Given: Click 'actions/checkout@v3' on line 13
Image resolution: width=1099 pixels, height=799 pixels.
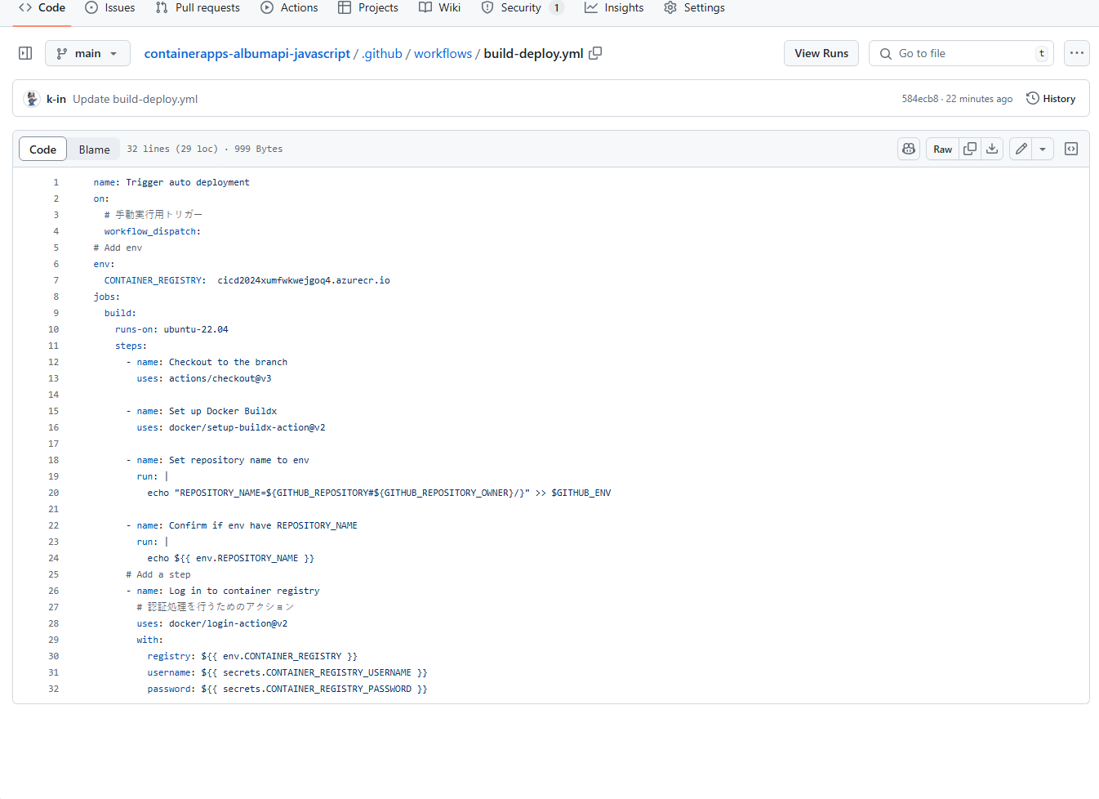Looking at the screenshot, I should coord(220,378).
